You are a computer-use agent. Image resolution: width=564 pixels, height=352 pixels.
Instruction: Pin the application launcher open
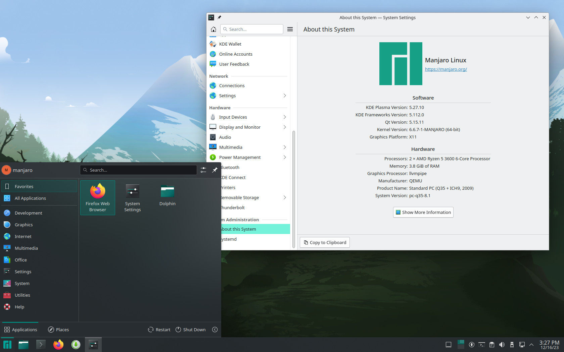coord(215,170)
